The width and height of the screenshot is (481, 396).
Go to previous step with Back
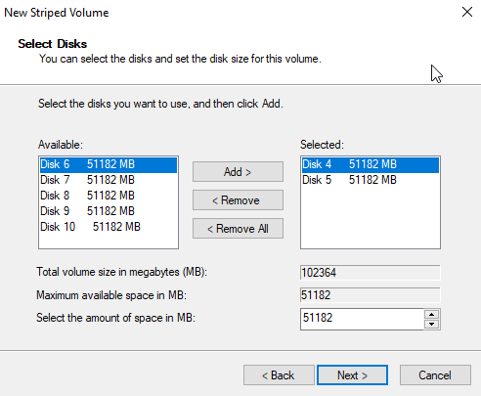point(279,375)
